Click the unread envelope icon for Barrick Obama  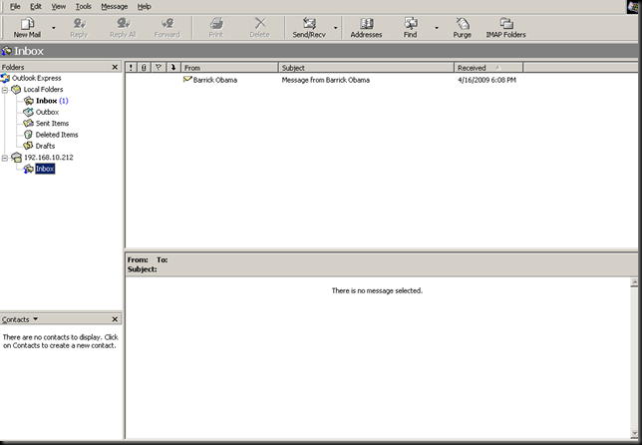coord(187,80)
